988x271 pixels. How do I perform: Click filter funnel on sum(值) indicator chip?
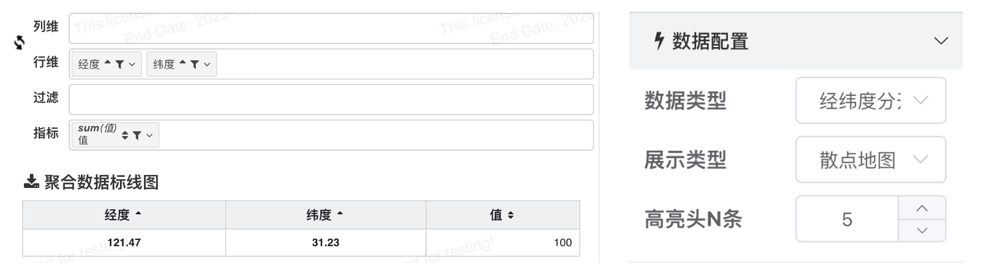(x=137, y=135)
